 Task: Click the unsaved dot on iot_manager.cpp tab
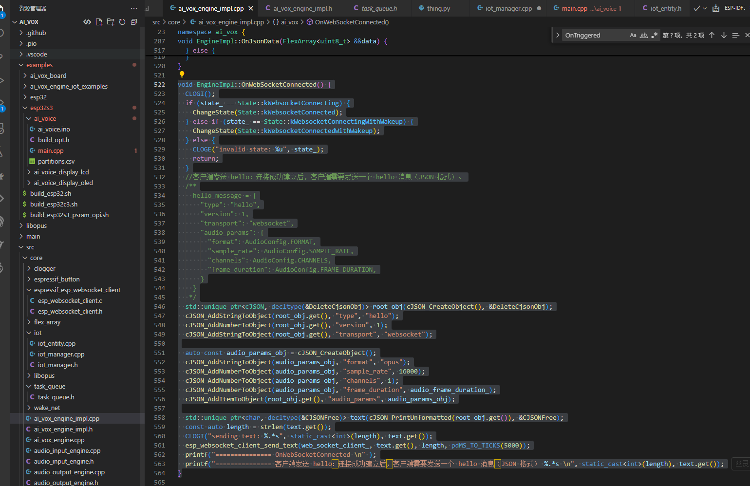(x=539, y=8)
